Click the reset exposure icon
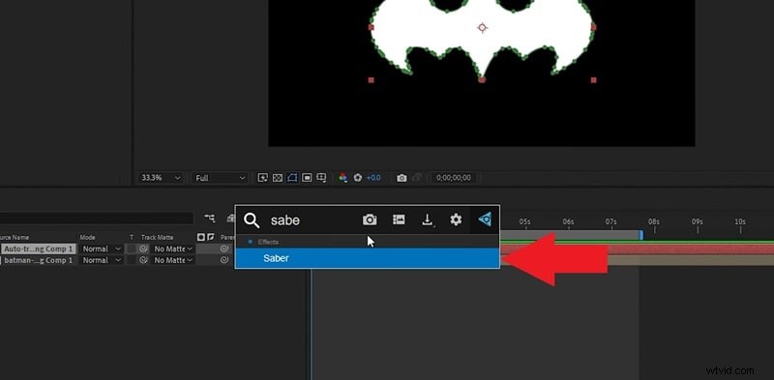The image size is (774, 380). [x=358, y=178]
